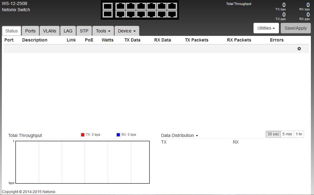Image resolution: width=314 pixels, height=195 pixels.
Task: Expand the Data Distribution dropdown
Action: pyautogui.click(x=179, y=135)
